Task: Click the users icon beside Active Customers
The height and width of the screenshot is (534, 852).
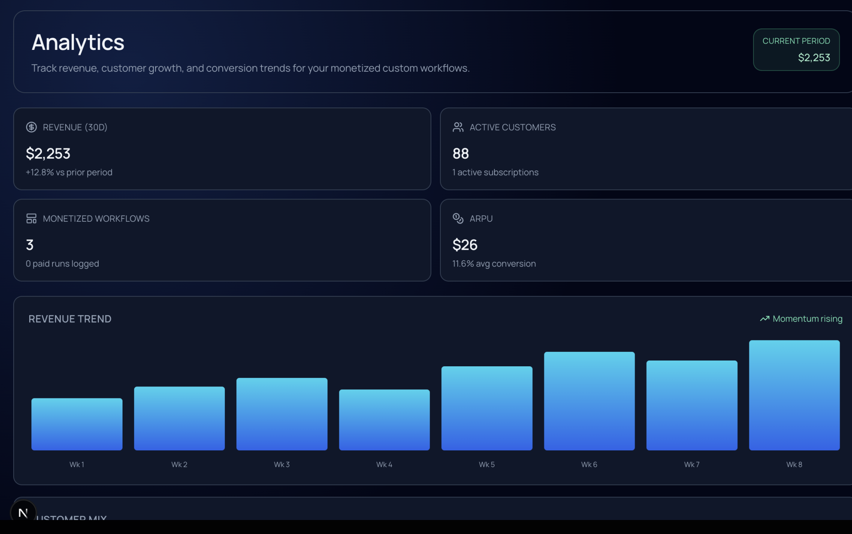Action: 458,127
